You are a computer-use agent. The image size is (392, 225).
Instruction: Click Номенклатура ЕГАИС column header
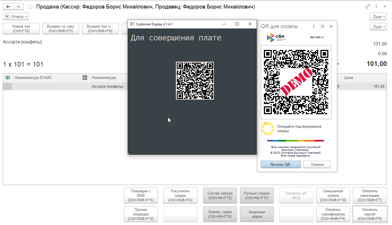tap(46, 78)
